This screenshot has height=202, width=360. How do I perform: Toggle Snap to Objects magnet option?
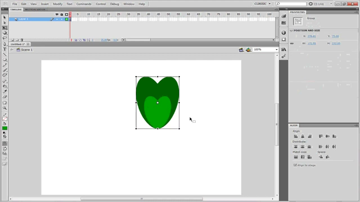[4, 143]
